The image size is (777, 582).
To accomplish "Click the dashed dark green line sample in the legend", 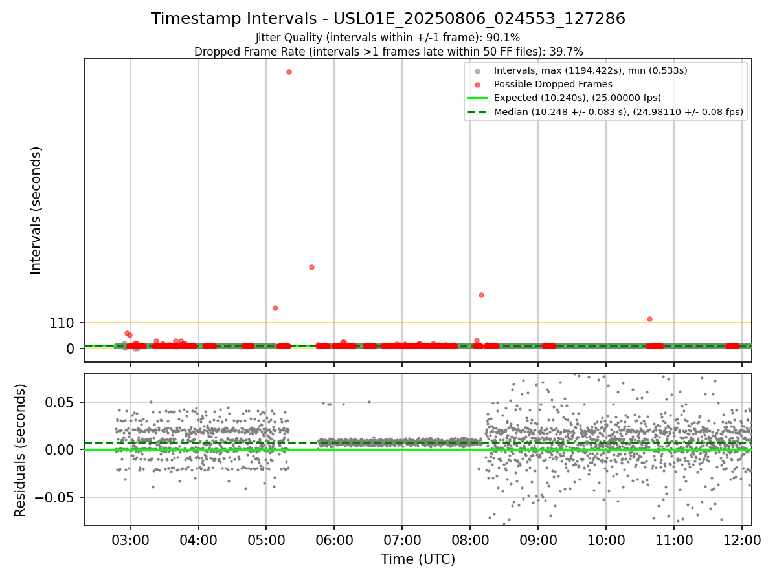I will pyautogui.click(x=477, y=112).
